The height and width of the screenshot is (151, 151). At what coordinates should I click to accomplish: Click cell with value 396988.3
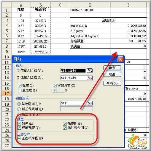(40, 52)
